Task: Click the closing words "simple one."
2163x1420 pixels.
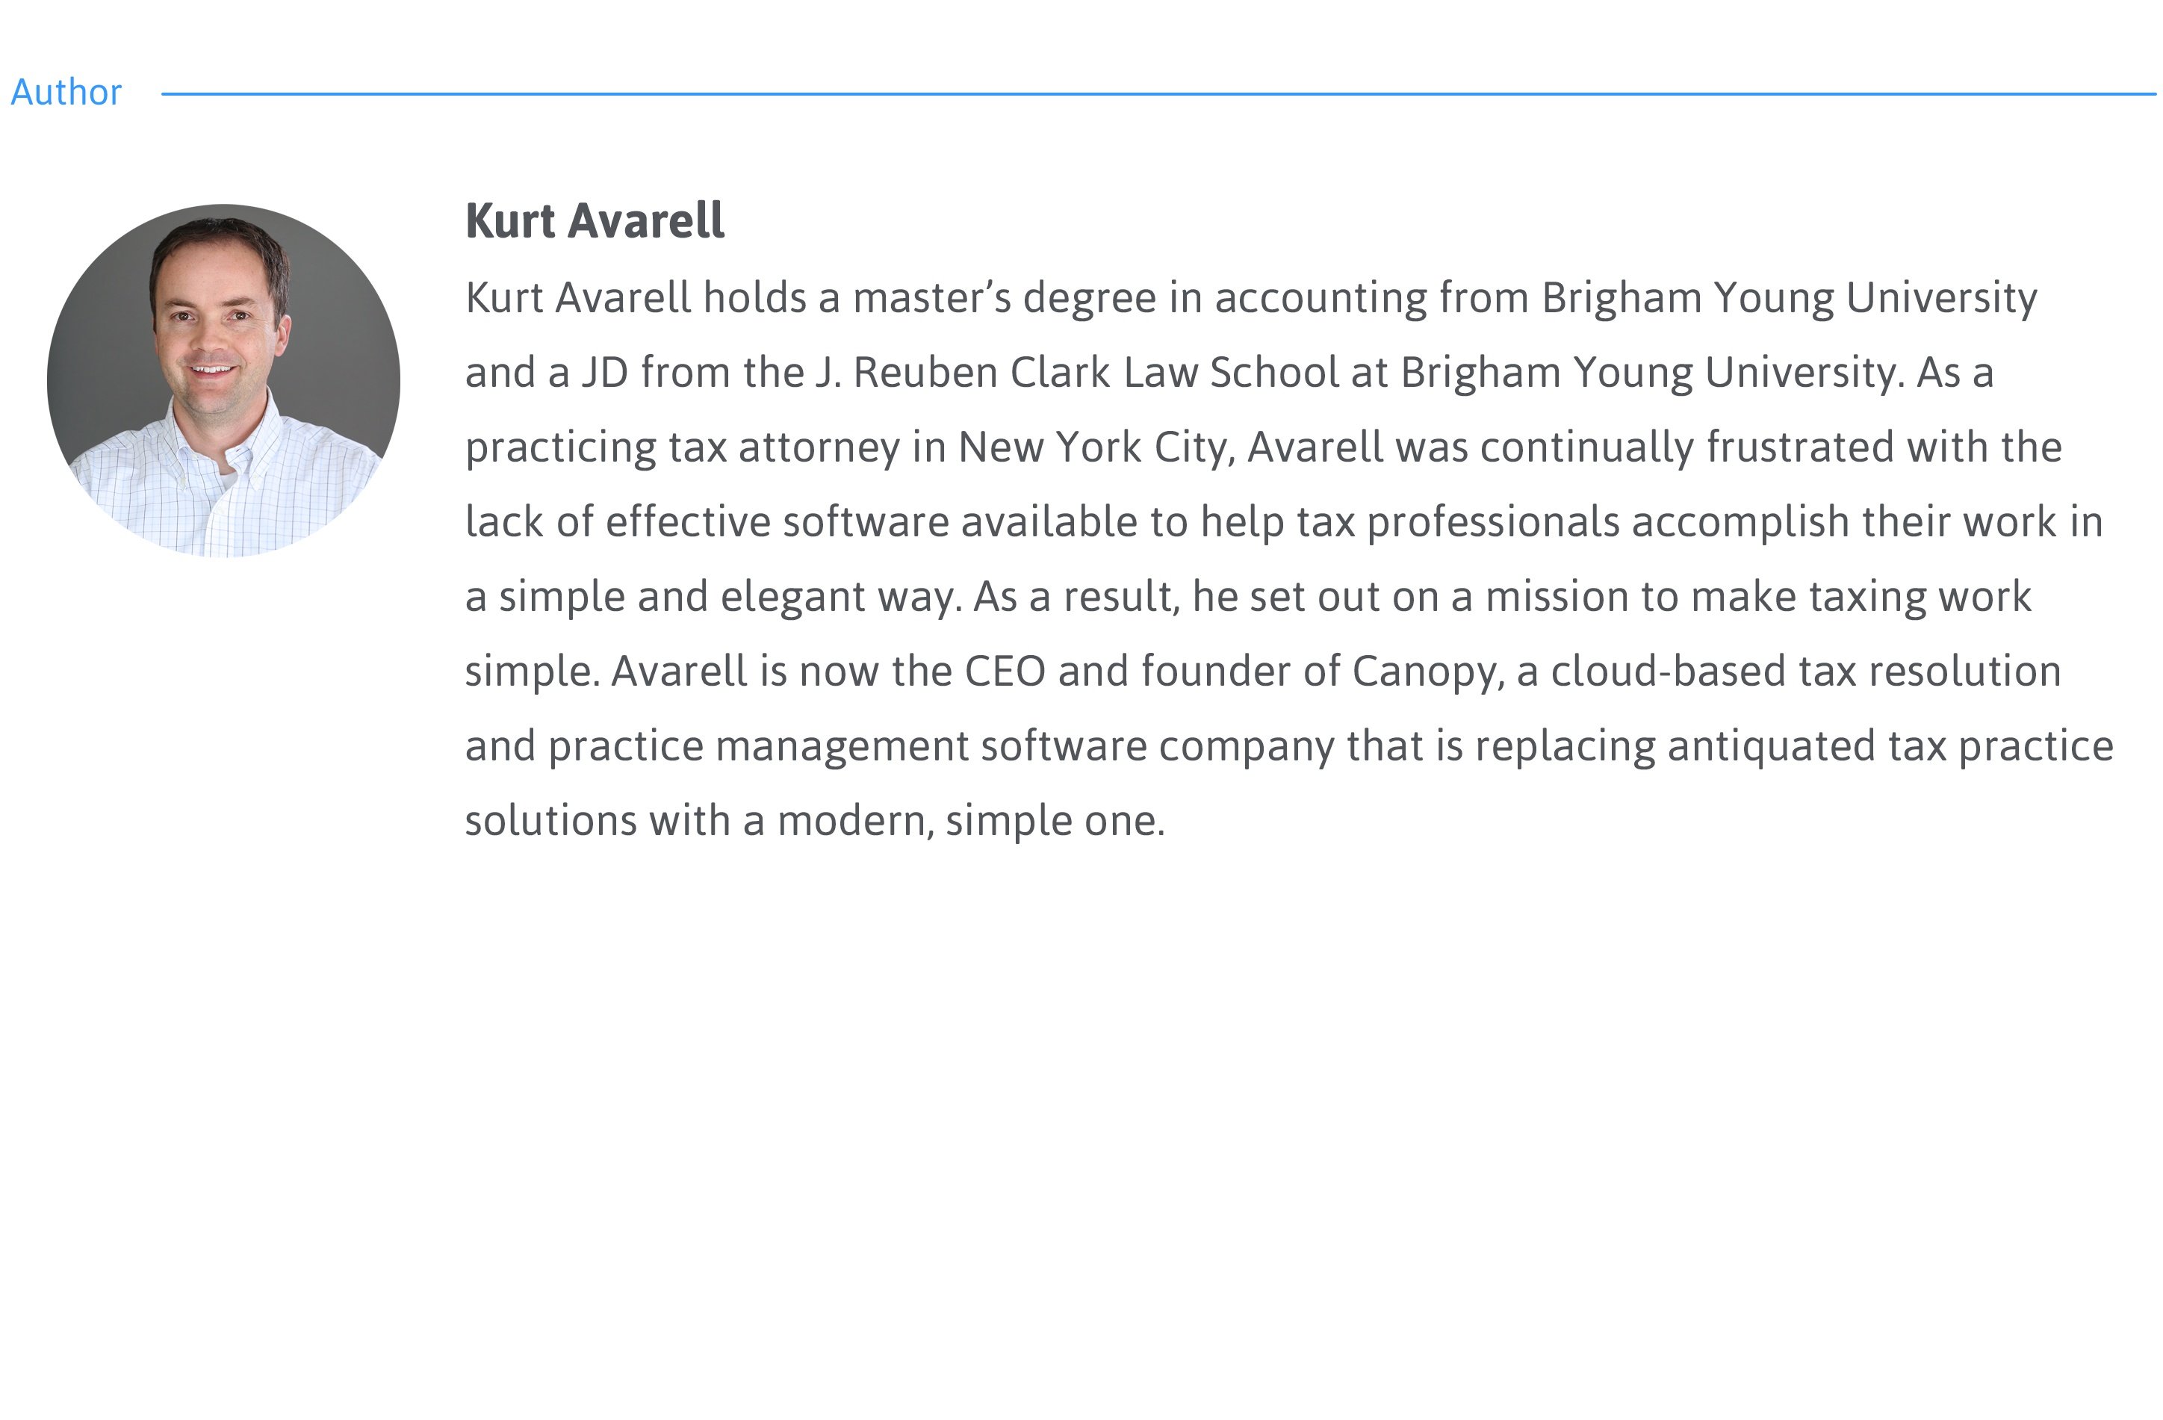Action: coord(1054,821)
